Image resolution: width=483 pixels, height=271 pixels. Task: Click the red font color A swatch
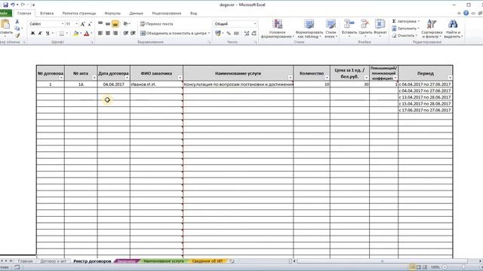pos(87,33)
